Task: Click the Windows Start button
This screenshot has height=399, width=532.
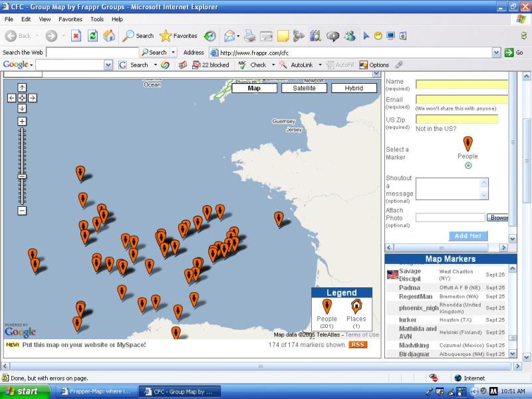Action: pyautogui.click(x=24, y=392)
